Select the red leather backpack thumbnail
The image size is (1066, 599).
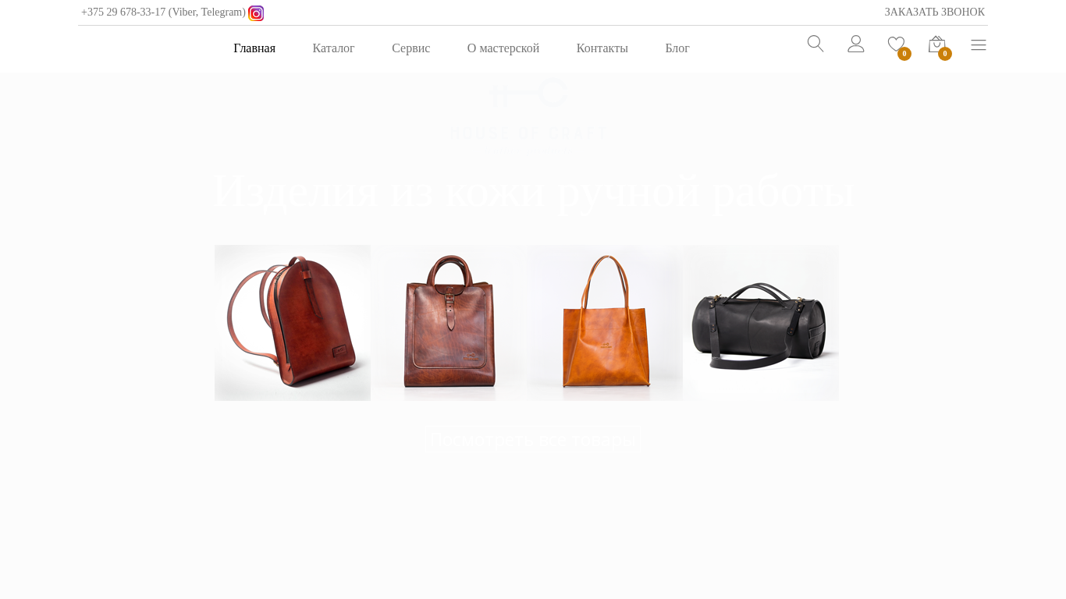click(293, 323)
